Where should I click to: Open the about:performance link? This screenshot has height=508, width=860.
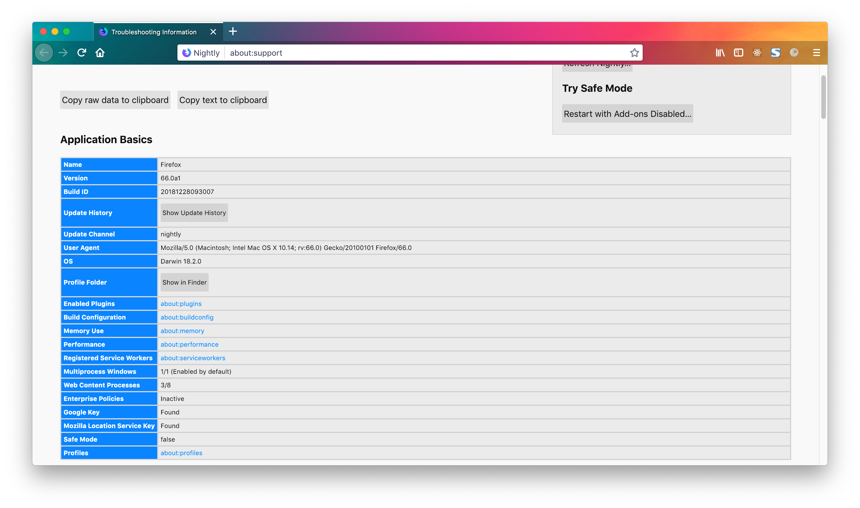tap(190, 344)
